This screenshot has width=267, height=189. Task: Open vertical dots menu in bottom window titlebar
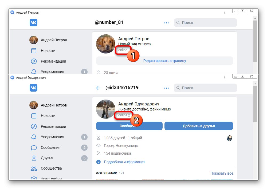click(225, 78)
